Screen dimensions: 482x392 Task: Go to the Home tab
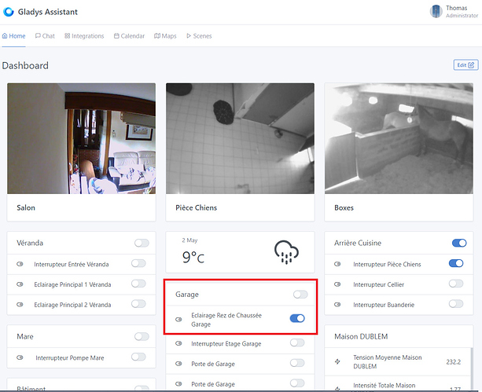coord(14,36)
